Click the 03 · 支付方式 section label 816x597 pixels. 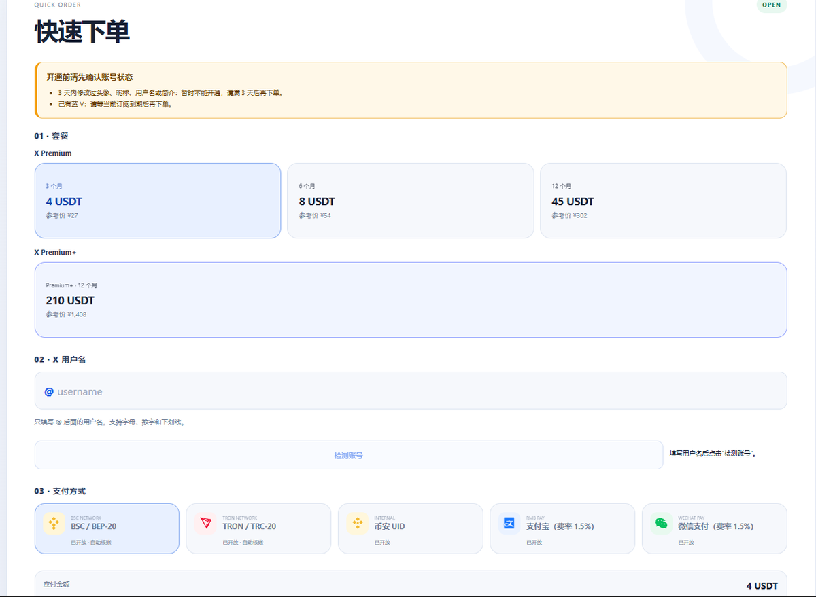pos(61,491)
